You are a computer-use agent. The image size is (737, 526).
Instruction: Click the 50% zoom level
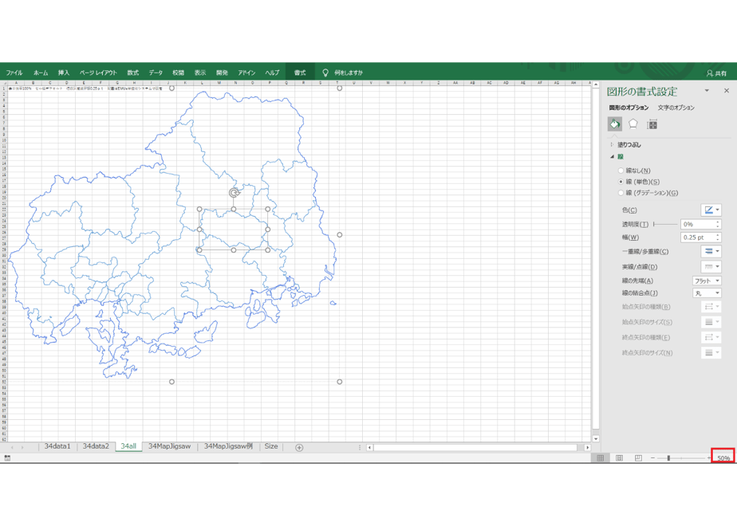coord(723,458)
